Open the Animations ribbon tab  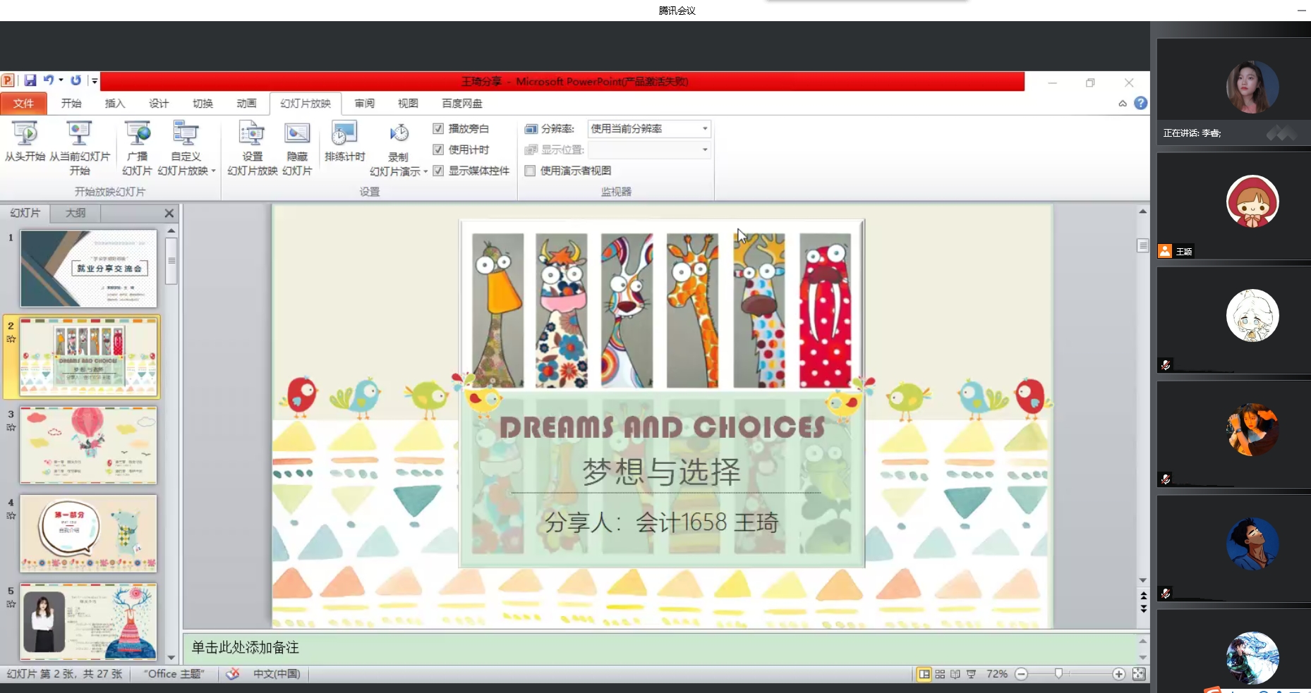click(x=246, y=104)
